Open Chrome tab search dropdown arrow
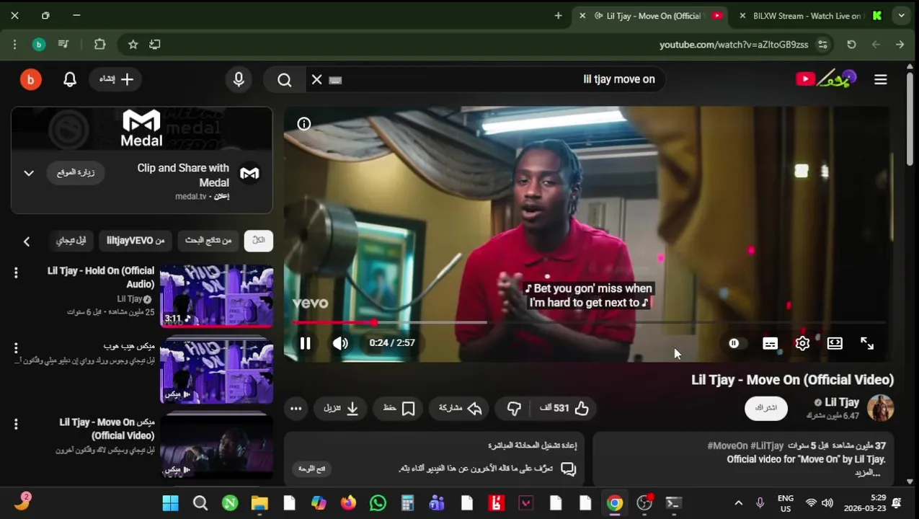 pyautogui.click(x=901, y=15)
